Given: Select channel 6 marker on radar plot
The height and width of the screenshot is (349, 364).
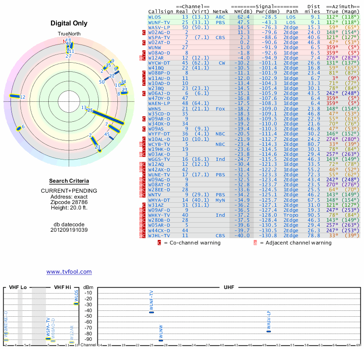Looking at the screenshot, I should coord(19,128).
